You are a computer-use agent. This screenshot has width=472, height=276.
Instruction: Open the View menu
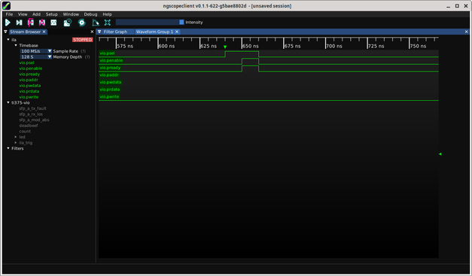[23, 14]
